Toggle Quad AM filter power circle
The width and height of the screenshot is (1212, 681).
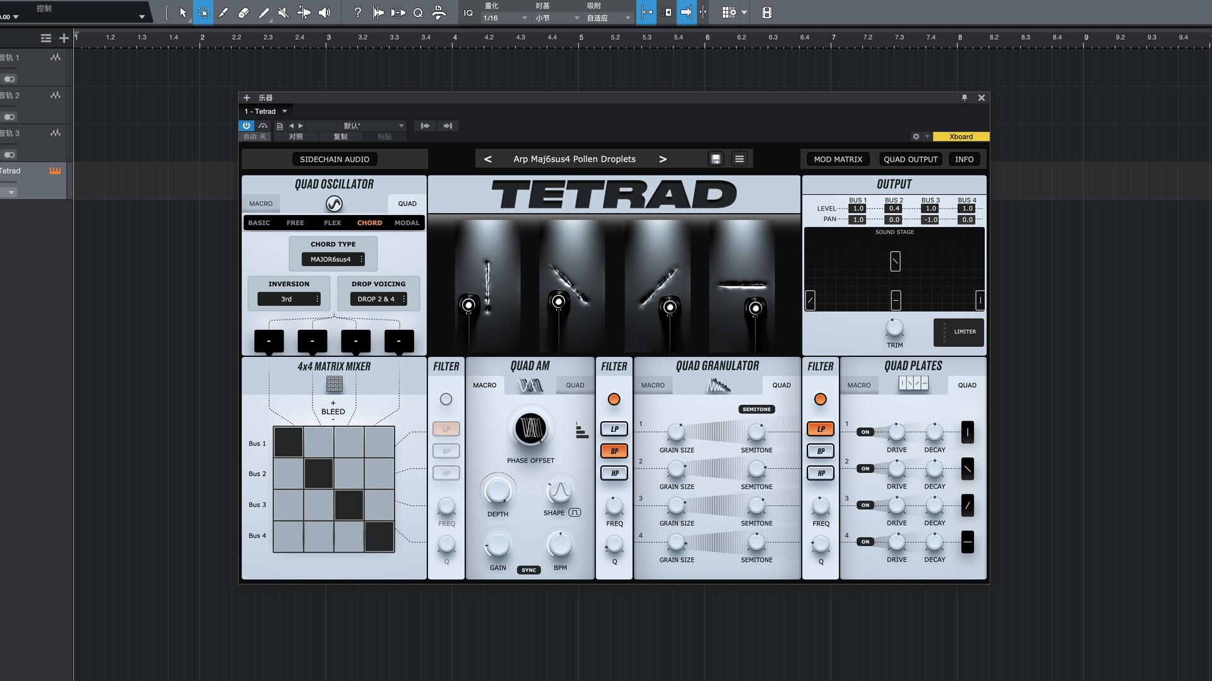click(446, 399)
